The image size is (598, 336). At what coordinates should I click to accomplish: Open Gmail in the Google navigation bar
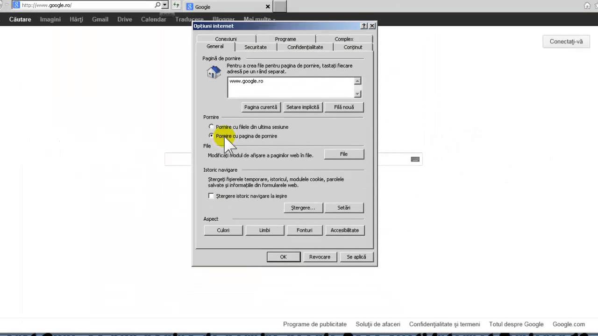click(x=100, y=20)
